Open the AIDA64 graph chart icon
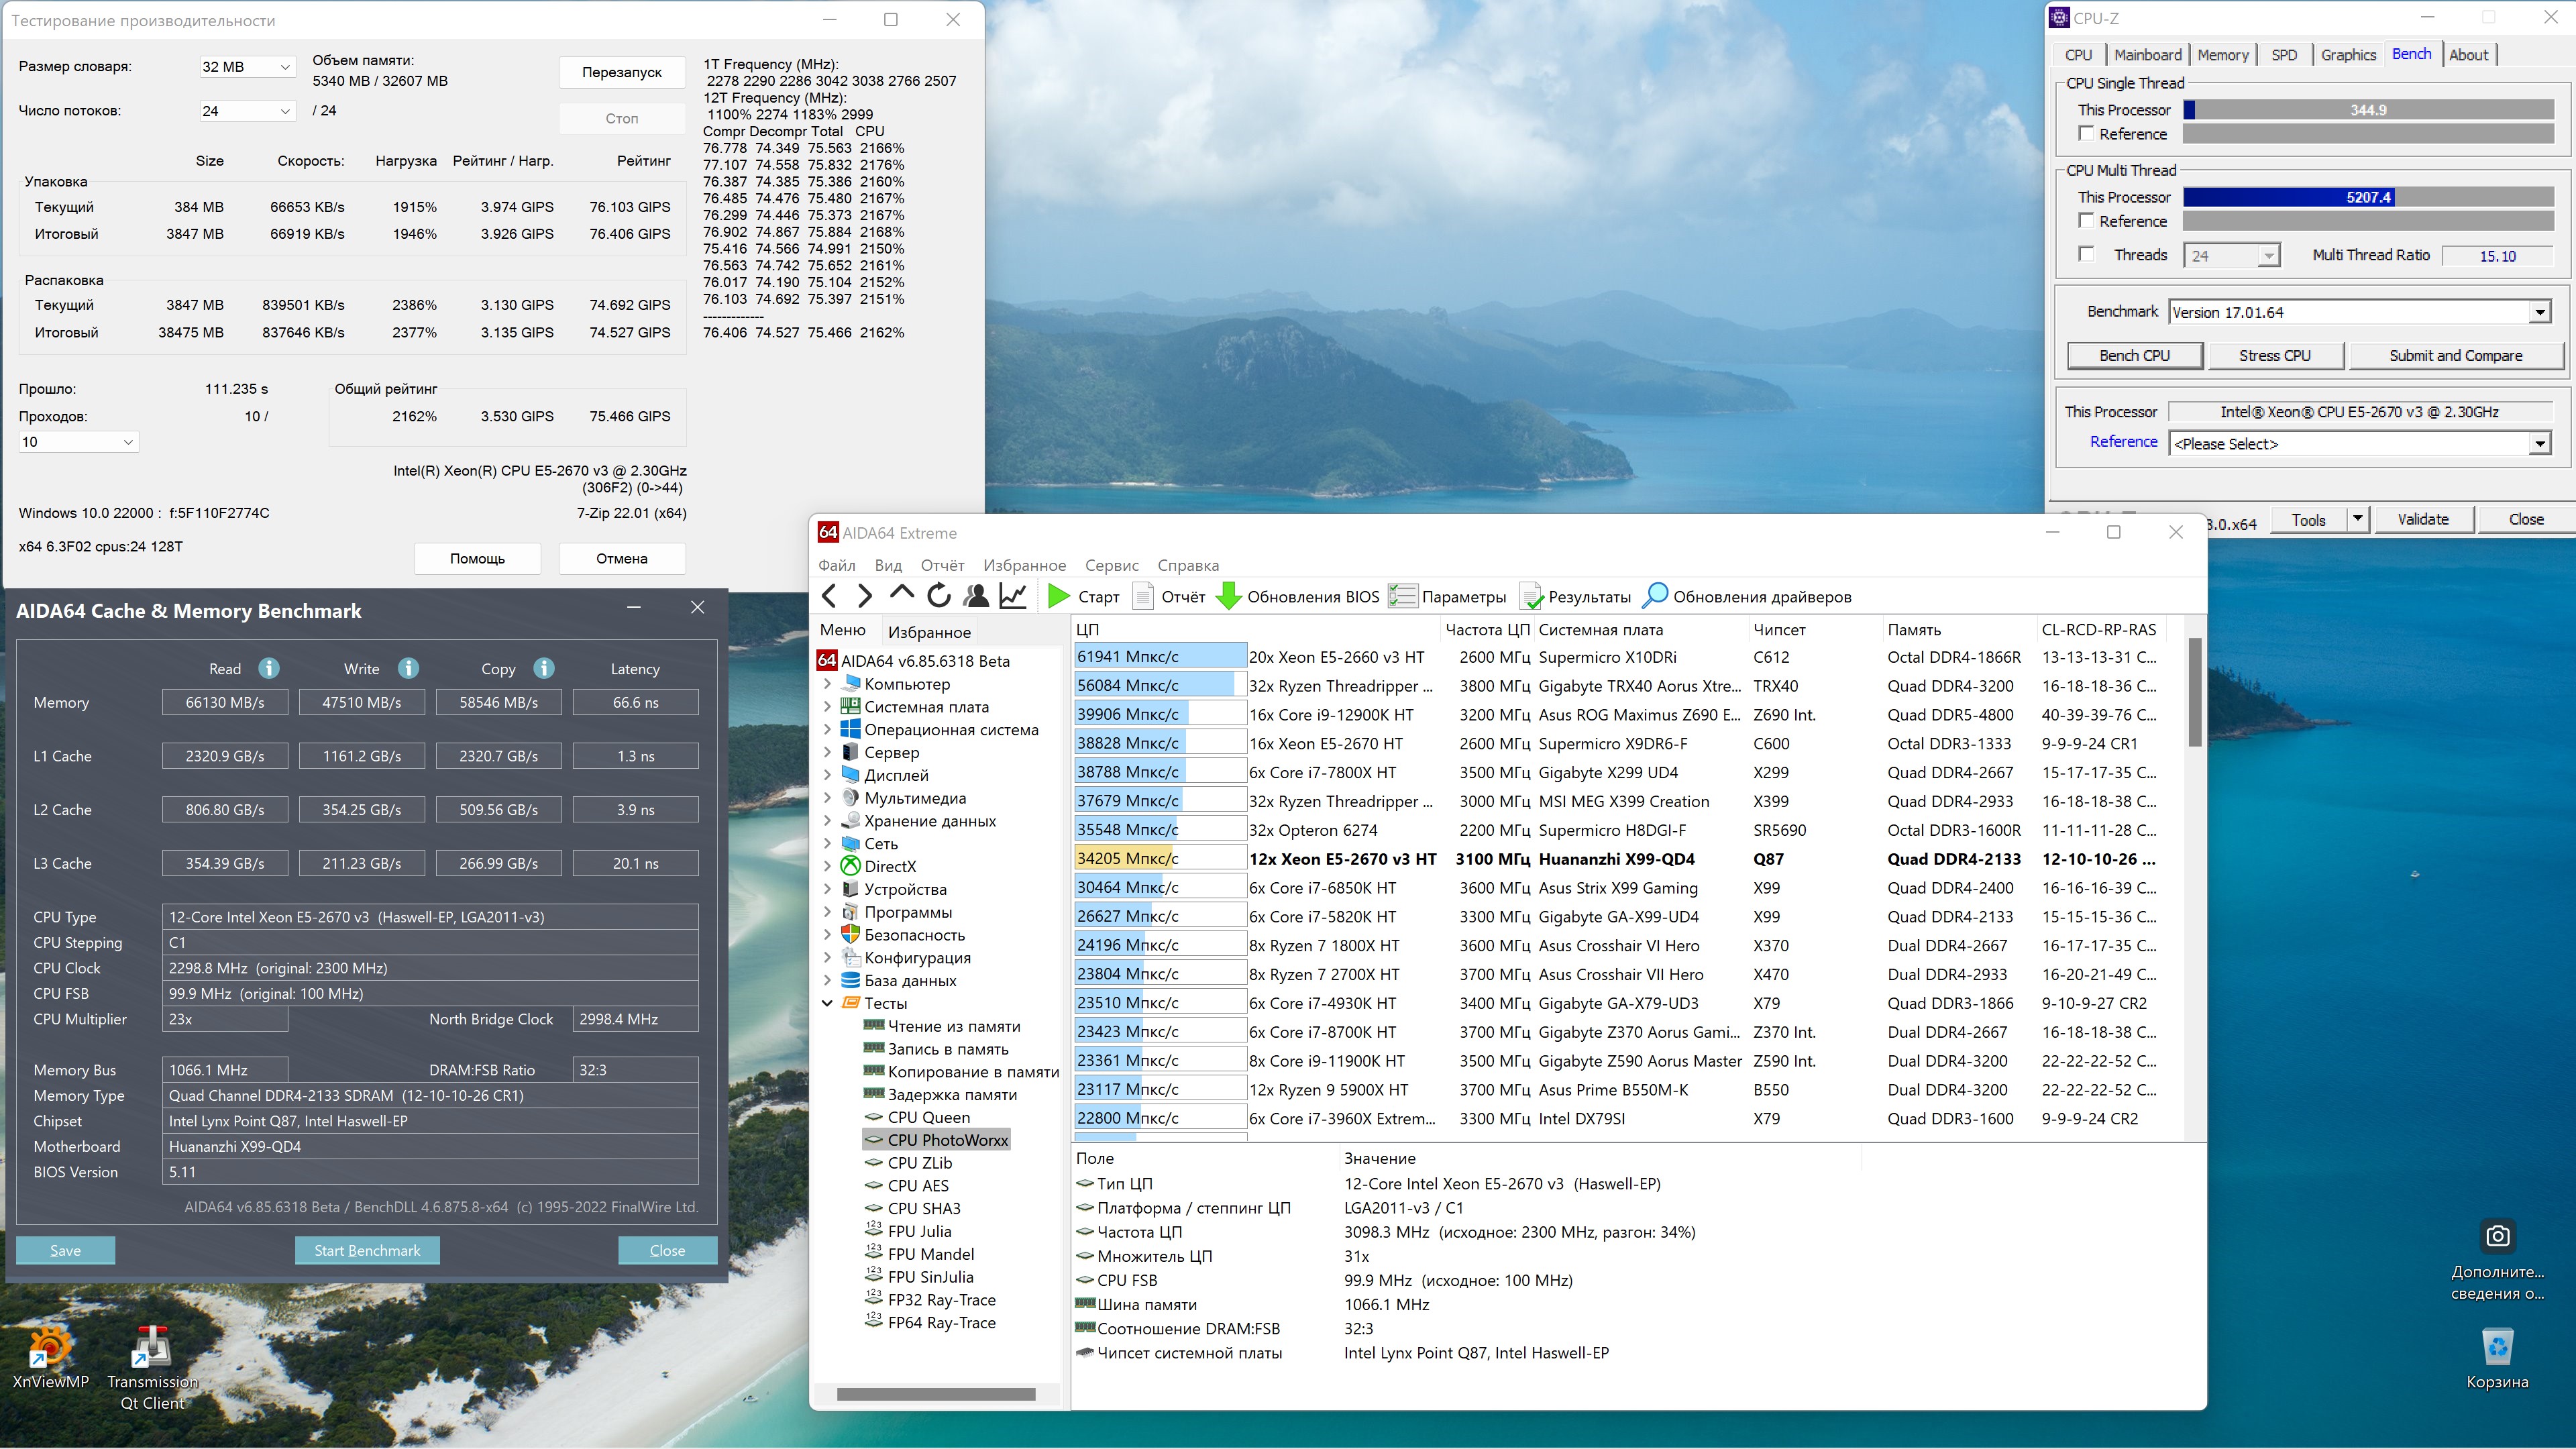 coord(1013,597)
